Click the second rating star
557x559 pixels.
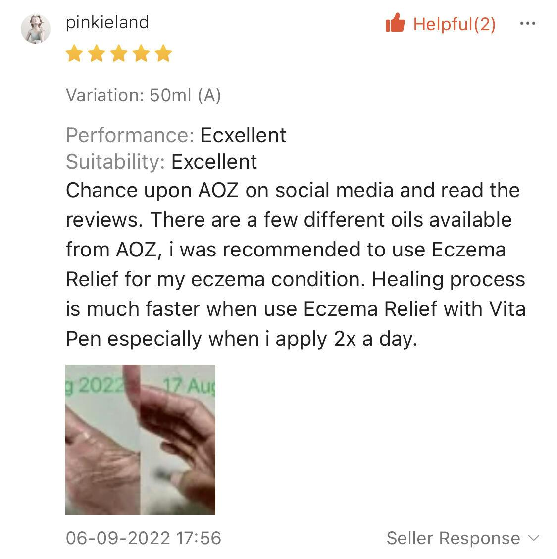[x=97, y=53]
